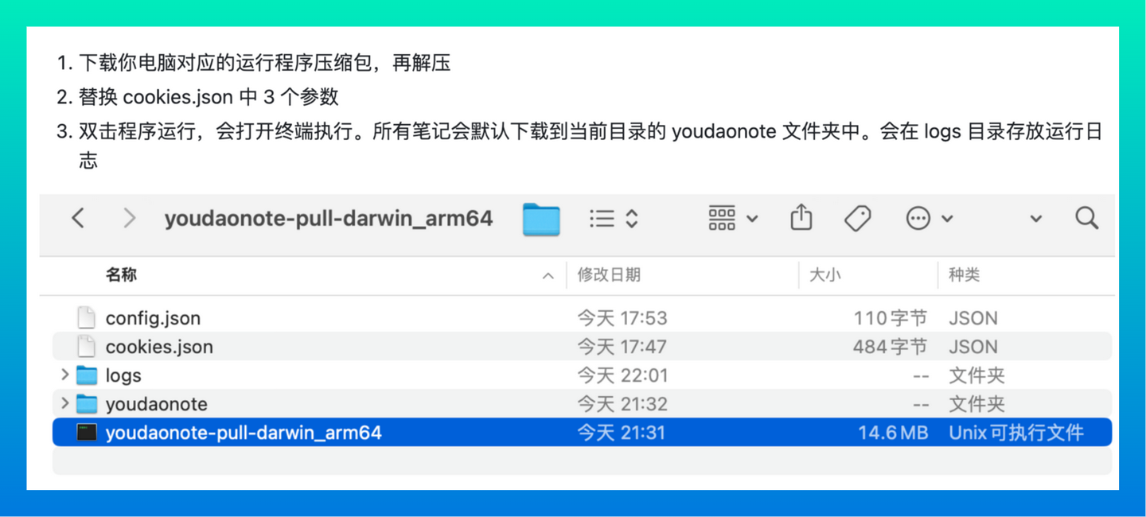Open the overflow chevron dropdown near the search
Viewport: 1146px width, 517px height.
click(x=1035, y=217)
